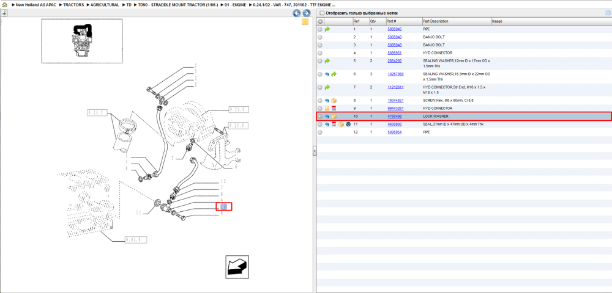
Task: Toggle the 'Отобразить только выбранные метки' checkbox
Action: [x=322, y=13]
